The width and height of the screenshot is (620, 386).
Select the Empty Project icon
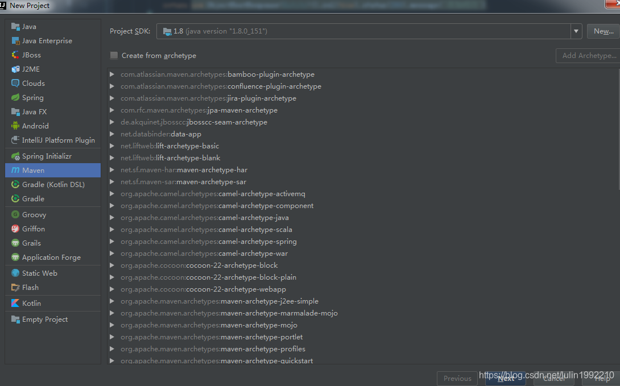coord(15,319)
